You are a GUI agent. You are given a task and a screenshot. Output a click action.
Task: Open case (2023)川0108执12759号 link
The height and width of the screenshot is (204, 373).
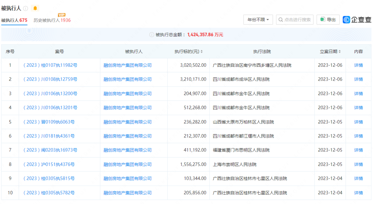tap(50, 80)
